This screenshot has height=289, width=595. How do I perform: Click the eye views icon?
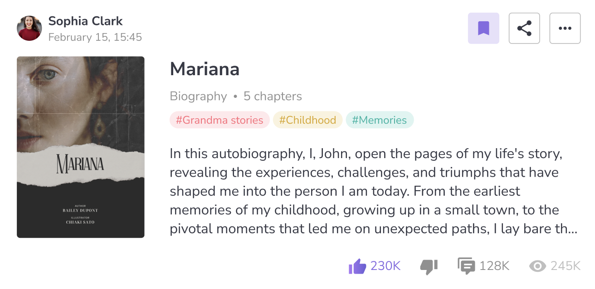coord(537,266)
